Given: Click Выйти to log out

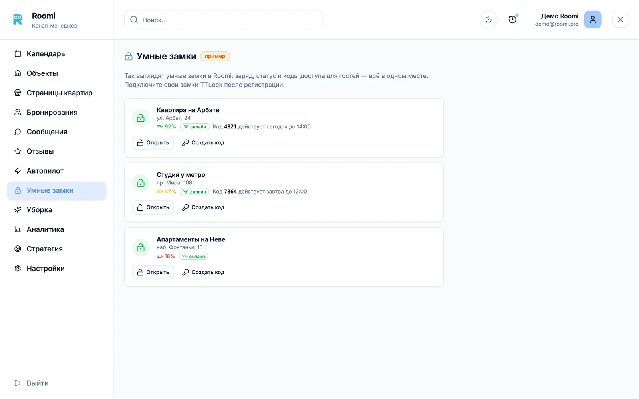Looking at the screenshot, I should coord(32,383).
